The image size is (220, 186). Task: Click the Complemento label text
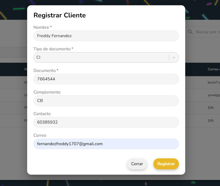[47, 92]
